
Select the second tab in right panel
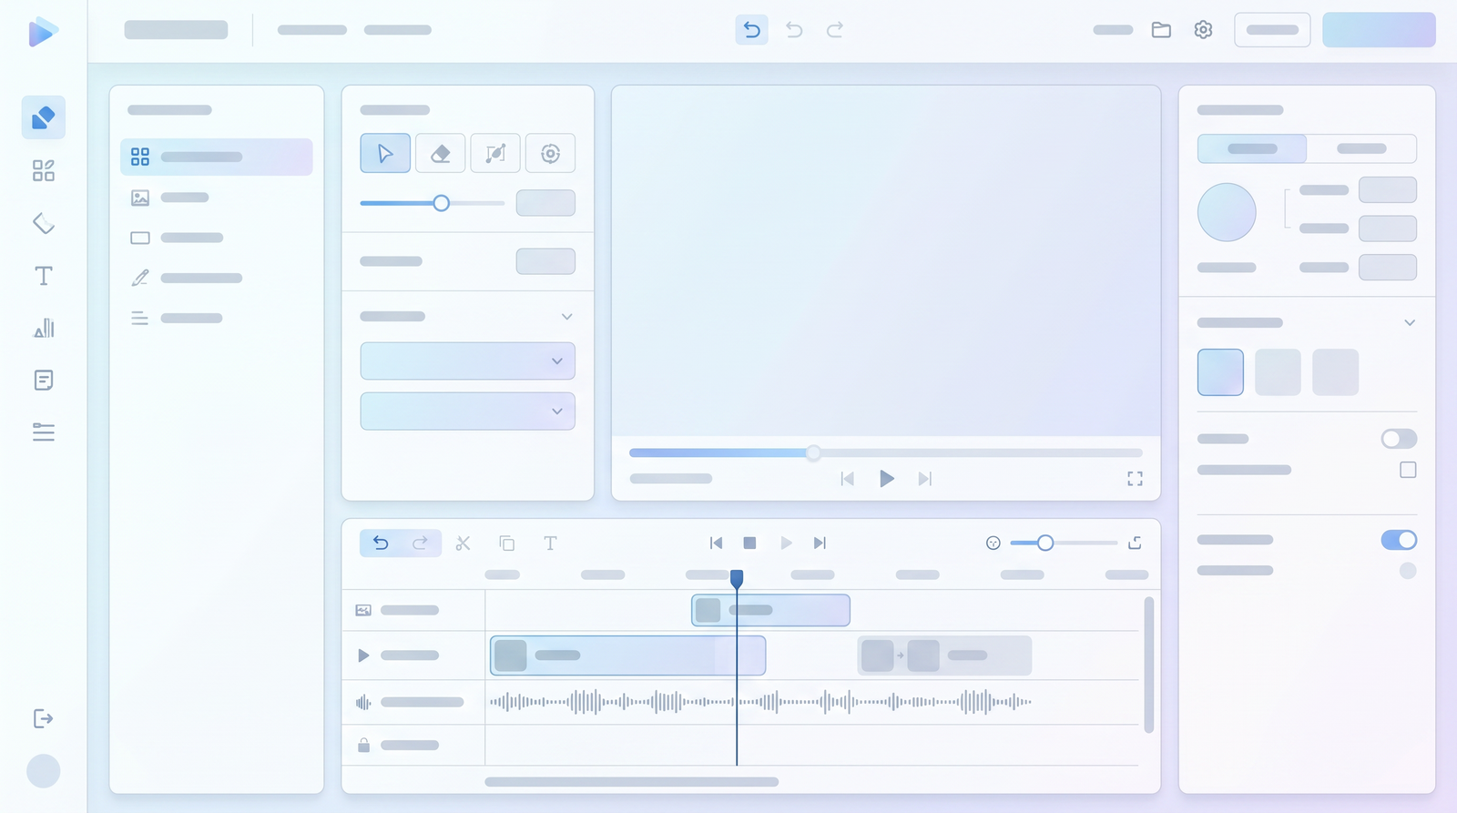1361,148
